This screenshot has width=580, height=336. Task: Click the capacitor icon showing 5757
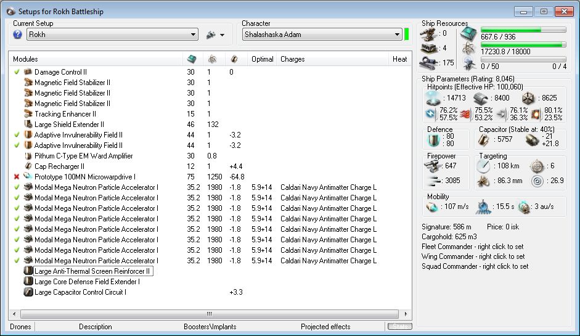[483, 140]
